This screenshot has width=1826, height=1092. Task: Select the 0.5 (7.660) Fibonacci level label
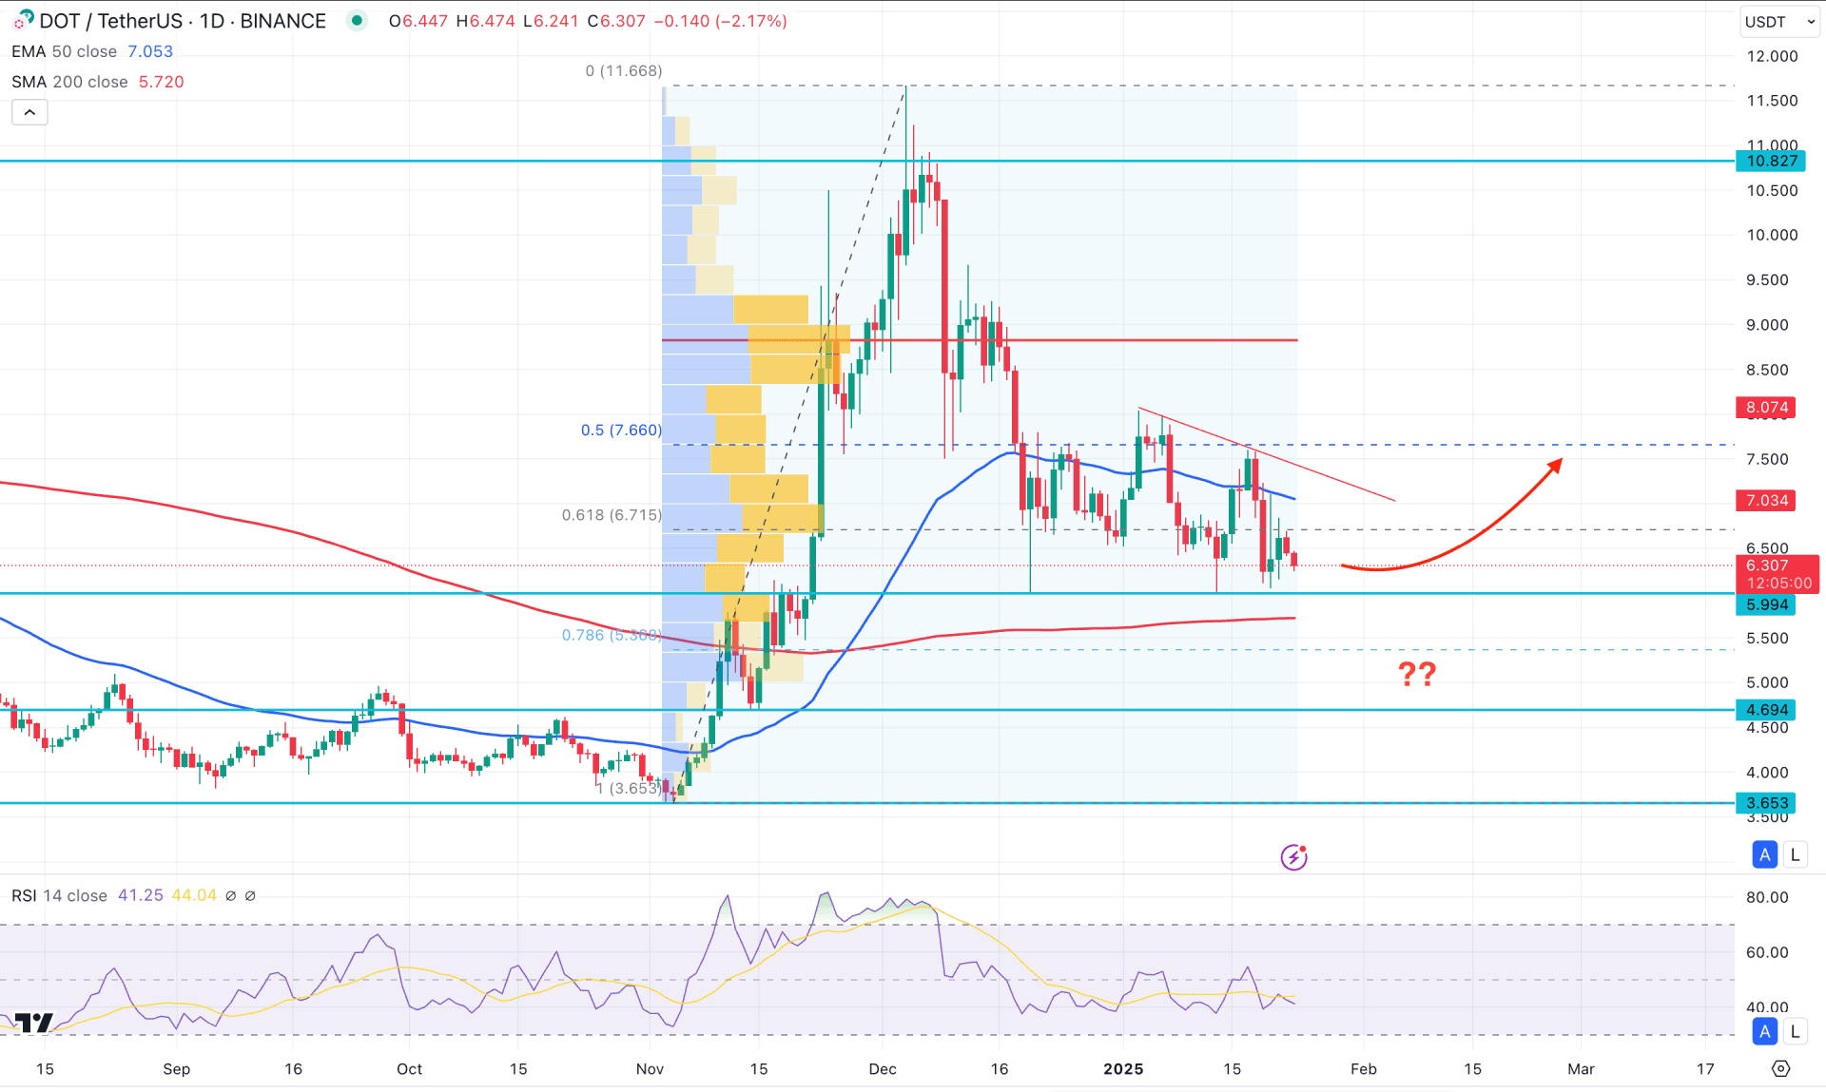coord(621,430)
